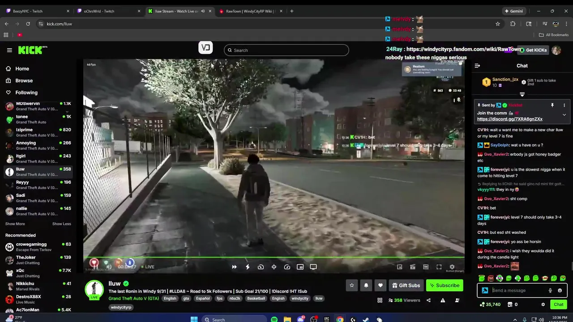Image resolution: width=573 pixels, height=322 pixels.
Task: Toggle channel notifications bell
Action: coord(366,285)
